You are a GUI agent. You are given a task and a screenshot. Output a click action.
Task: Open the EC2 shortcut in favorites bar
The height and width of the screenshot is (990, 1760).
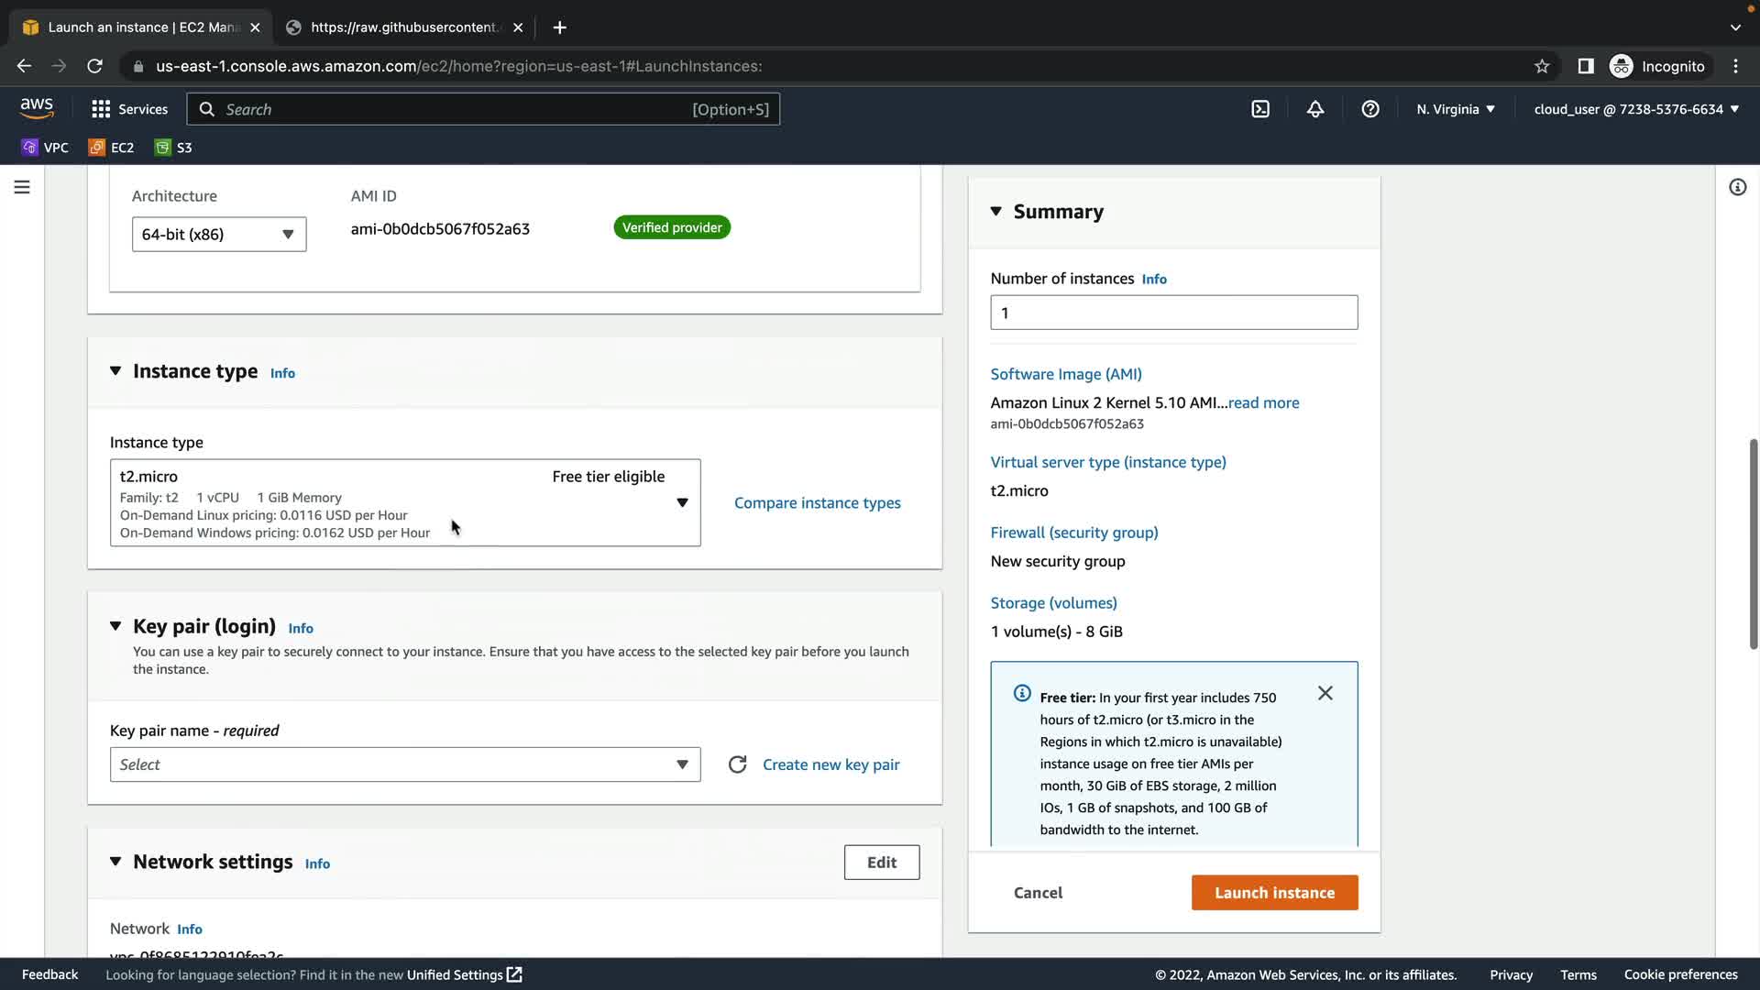point(112,148)
